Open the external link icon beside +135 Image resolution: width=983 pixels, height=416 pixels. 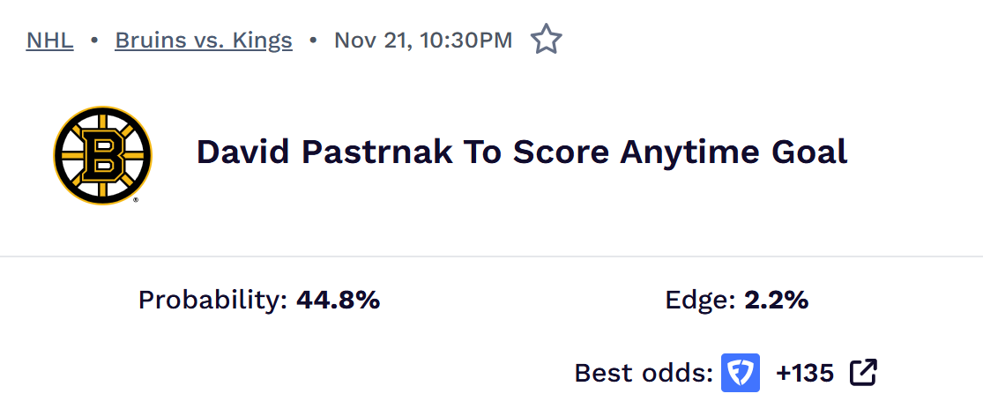(863, 373)
